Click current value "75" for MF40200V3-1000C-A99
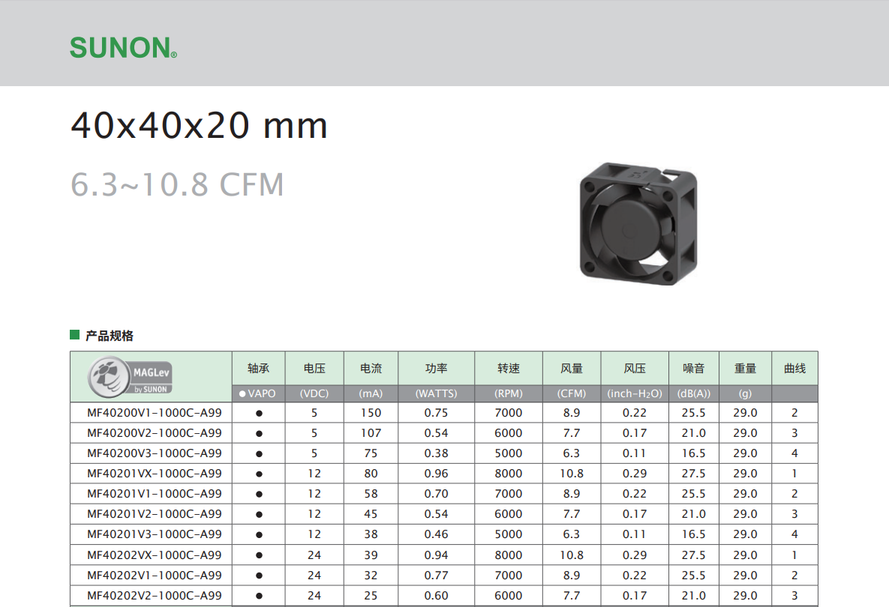This screenshot has height=607, width=889. click(371, 453)
